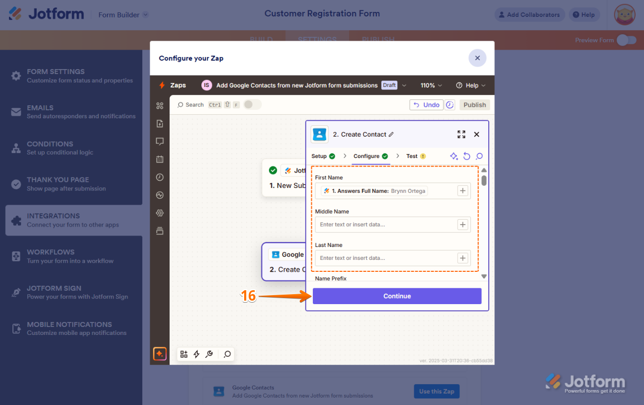The width and height of the screenshot is (644, 405).
Task: Switch to the Setup step tab
Action: (323, 156)
